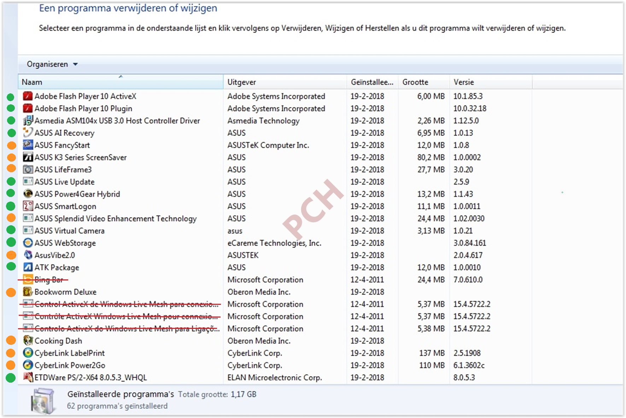Click the 62 programma's geïnstalleerd text
The height and width of the screenshot is (418, 626).
pyautogui.click(x=117, y=406)
